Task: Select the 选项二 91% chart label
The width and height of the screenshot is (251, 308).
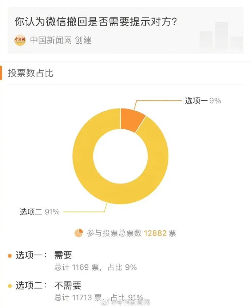Action: click(x=39, y=212)
